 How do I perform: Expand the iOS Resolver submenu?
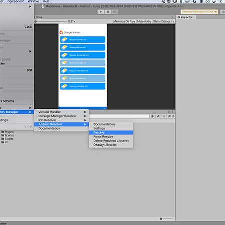pyautogui.click(x=61, y=120)
